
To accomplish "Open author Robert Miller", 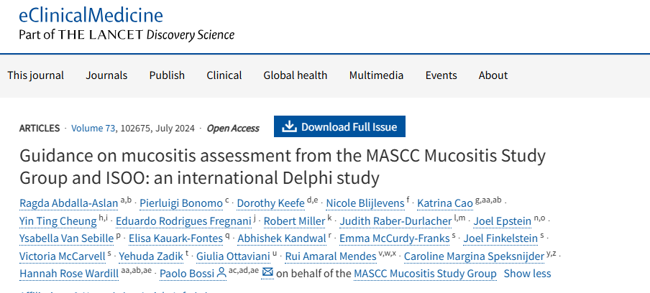I will tap(294, 221).
